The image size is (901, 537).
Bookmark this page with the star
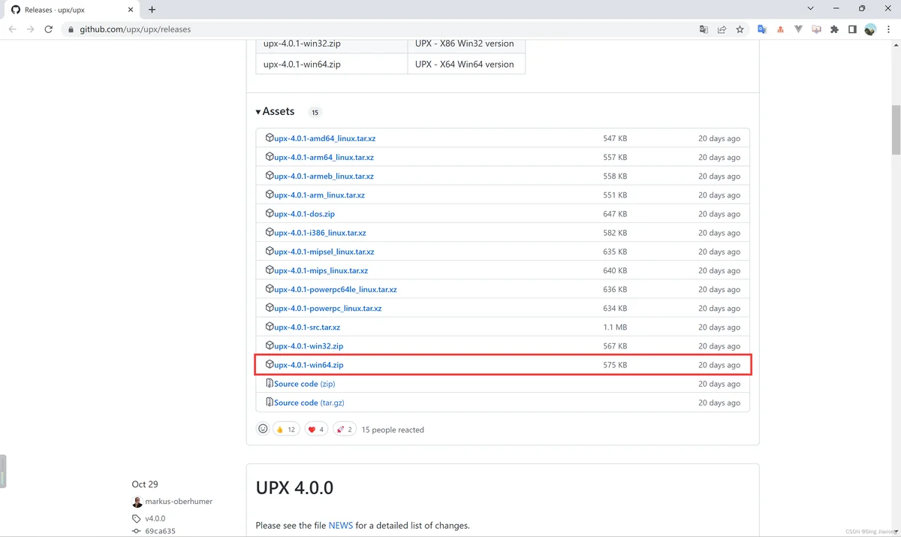(740, 29)
